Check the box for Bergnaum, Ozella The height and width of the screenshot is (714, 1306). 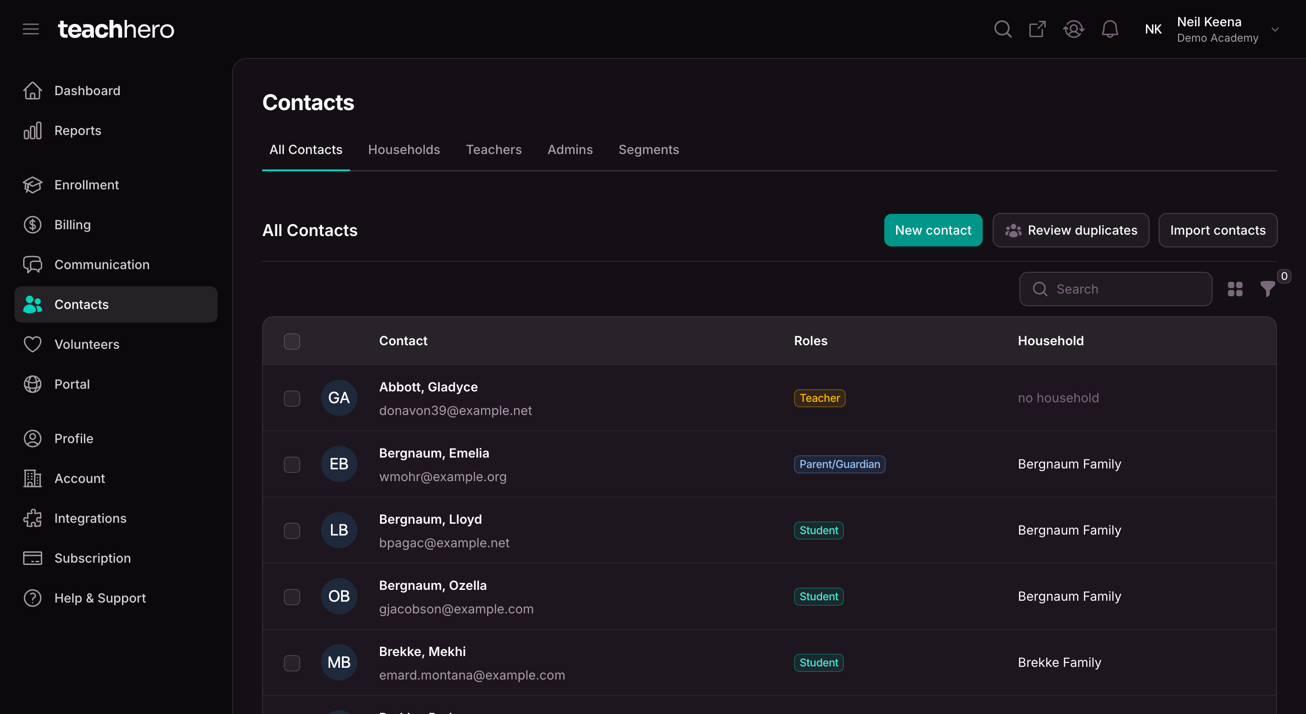click(x=292, y=597)
